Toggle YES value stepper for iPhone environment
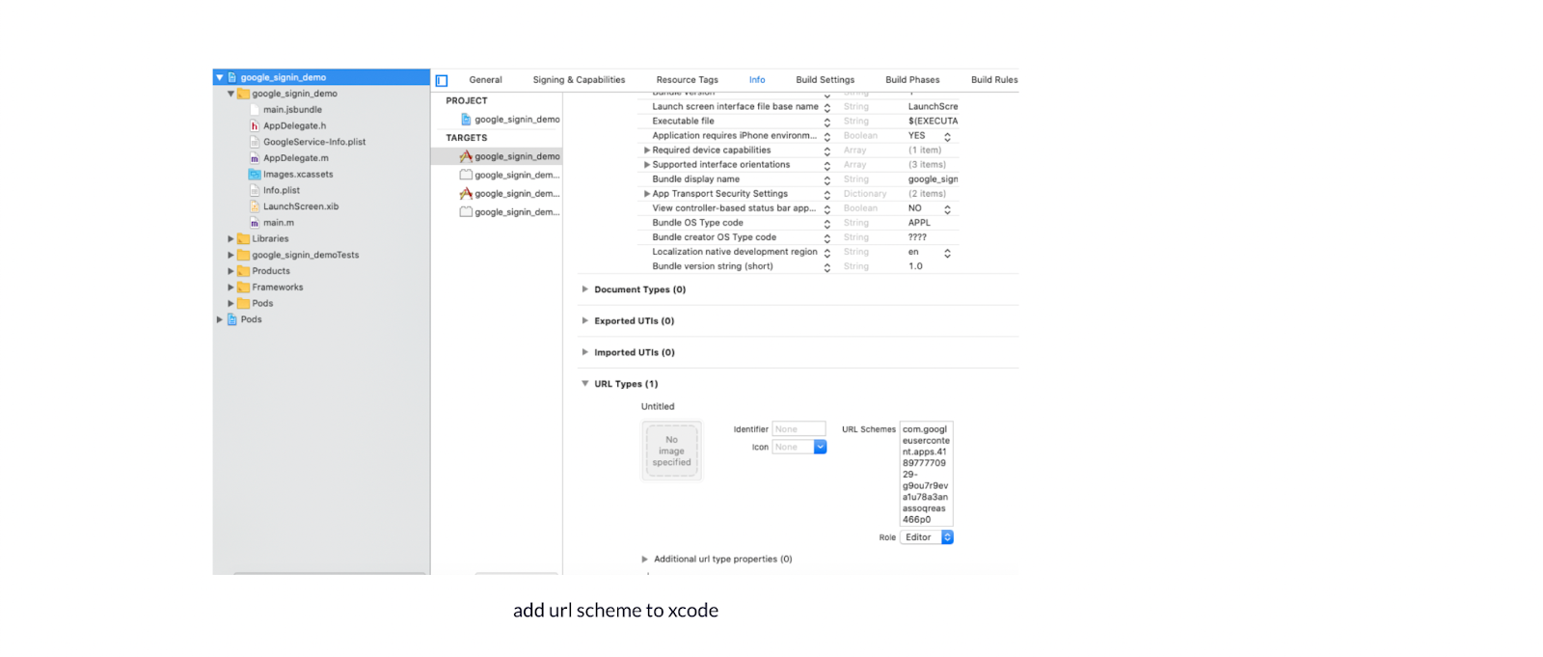 click(947, 137)
